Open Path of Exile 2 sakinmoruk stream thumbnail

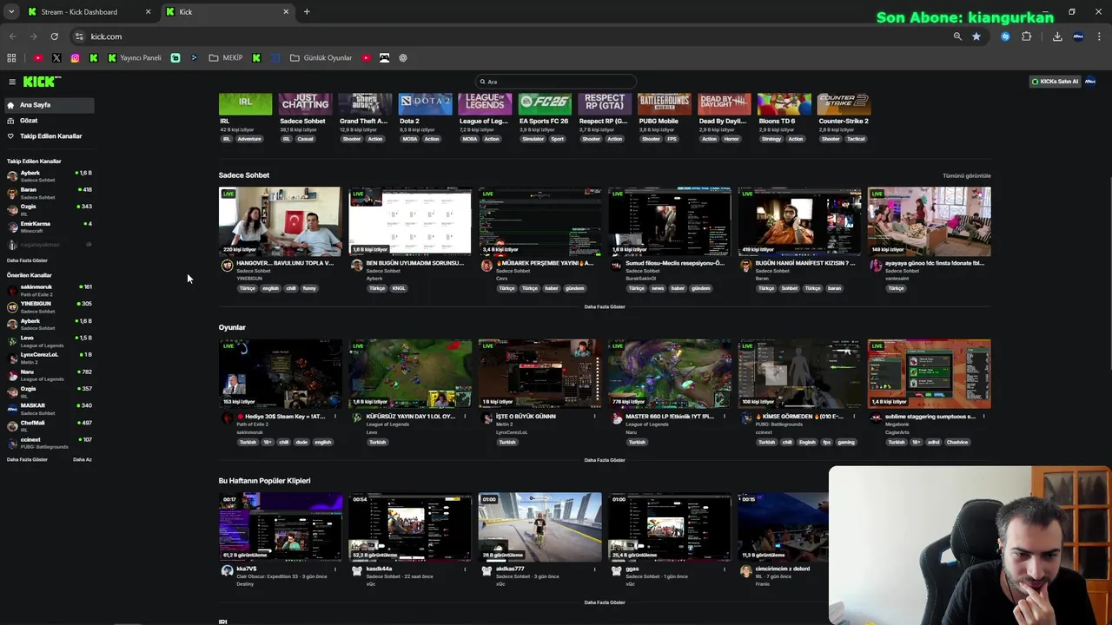coord(280,373)
